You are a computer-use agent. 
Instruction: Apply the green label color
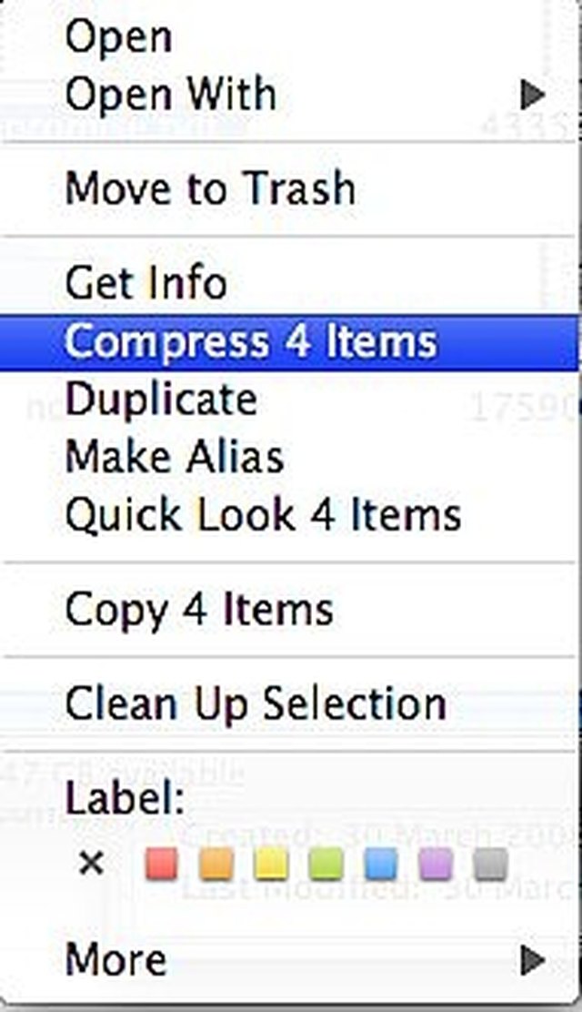[x=326, y=865]
